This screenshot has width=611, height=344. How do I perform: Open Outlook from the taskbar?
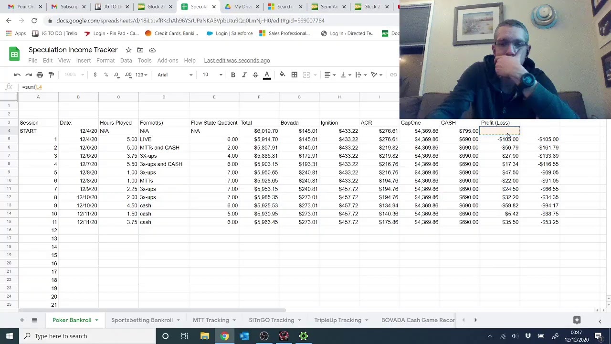coord(244,336)
